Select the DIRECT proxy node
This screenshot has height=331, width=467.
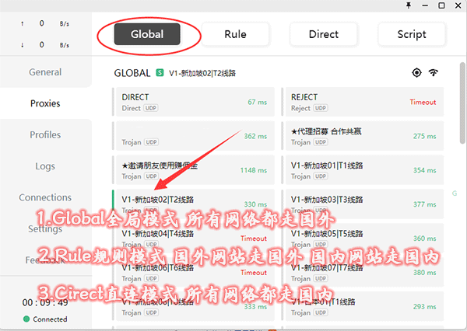coord(194,102)
